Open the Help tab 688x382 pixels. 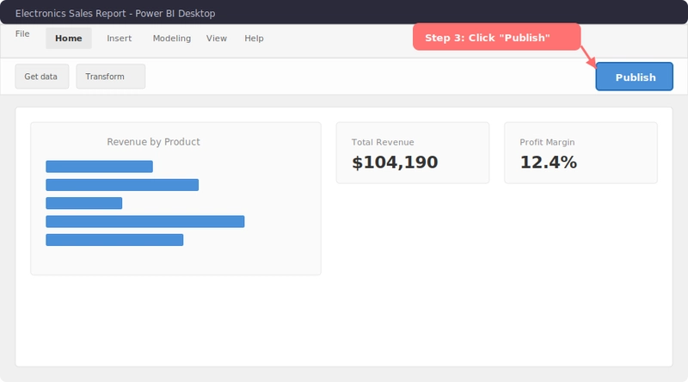[x=254, y=39]
